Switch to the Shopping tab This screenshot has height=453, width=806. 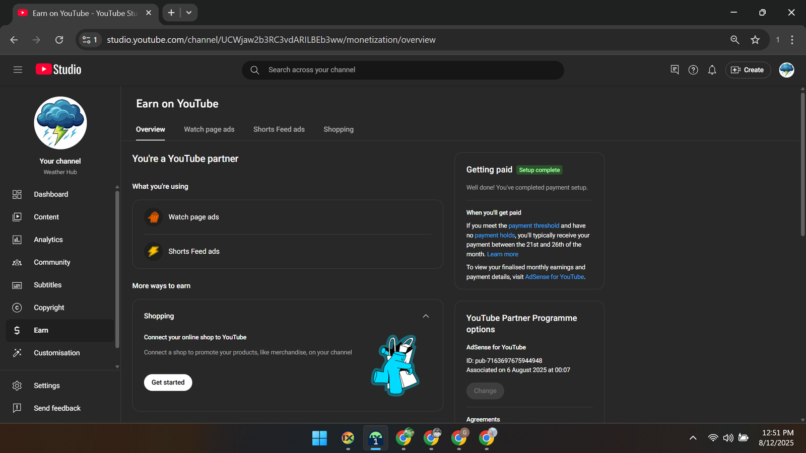point(339,129)
